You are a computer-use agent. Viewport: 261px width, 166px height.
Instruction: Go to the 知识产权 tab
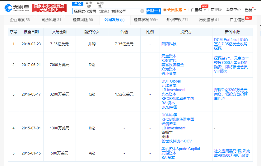[x=177, y=20]
